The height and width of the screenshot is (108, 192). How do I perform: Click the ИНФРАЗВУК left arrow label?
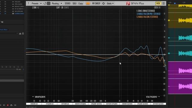pyautogui.click(x=39, y=97)
